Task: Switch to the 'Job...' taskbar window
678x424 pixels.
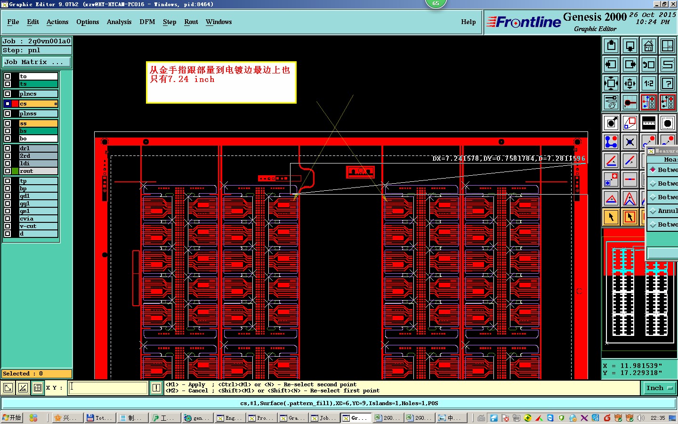Action: [x=323, y=418]
